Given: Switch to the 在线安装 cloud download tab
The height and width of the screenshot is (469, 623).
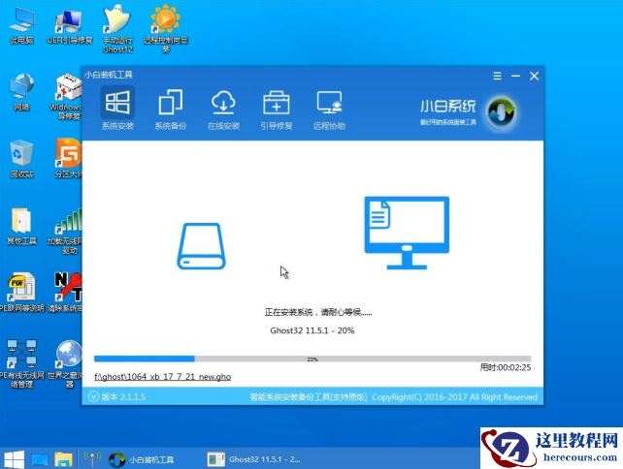Looking at the screenshot, I should 223,109.
